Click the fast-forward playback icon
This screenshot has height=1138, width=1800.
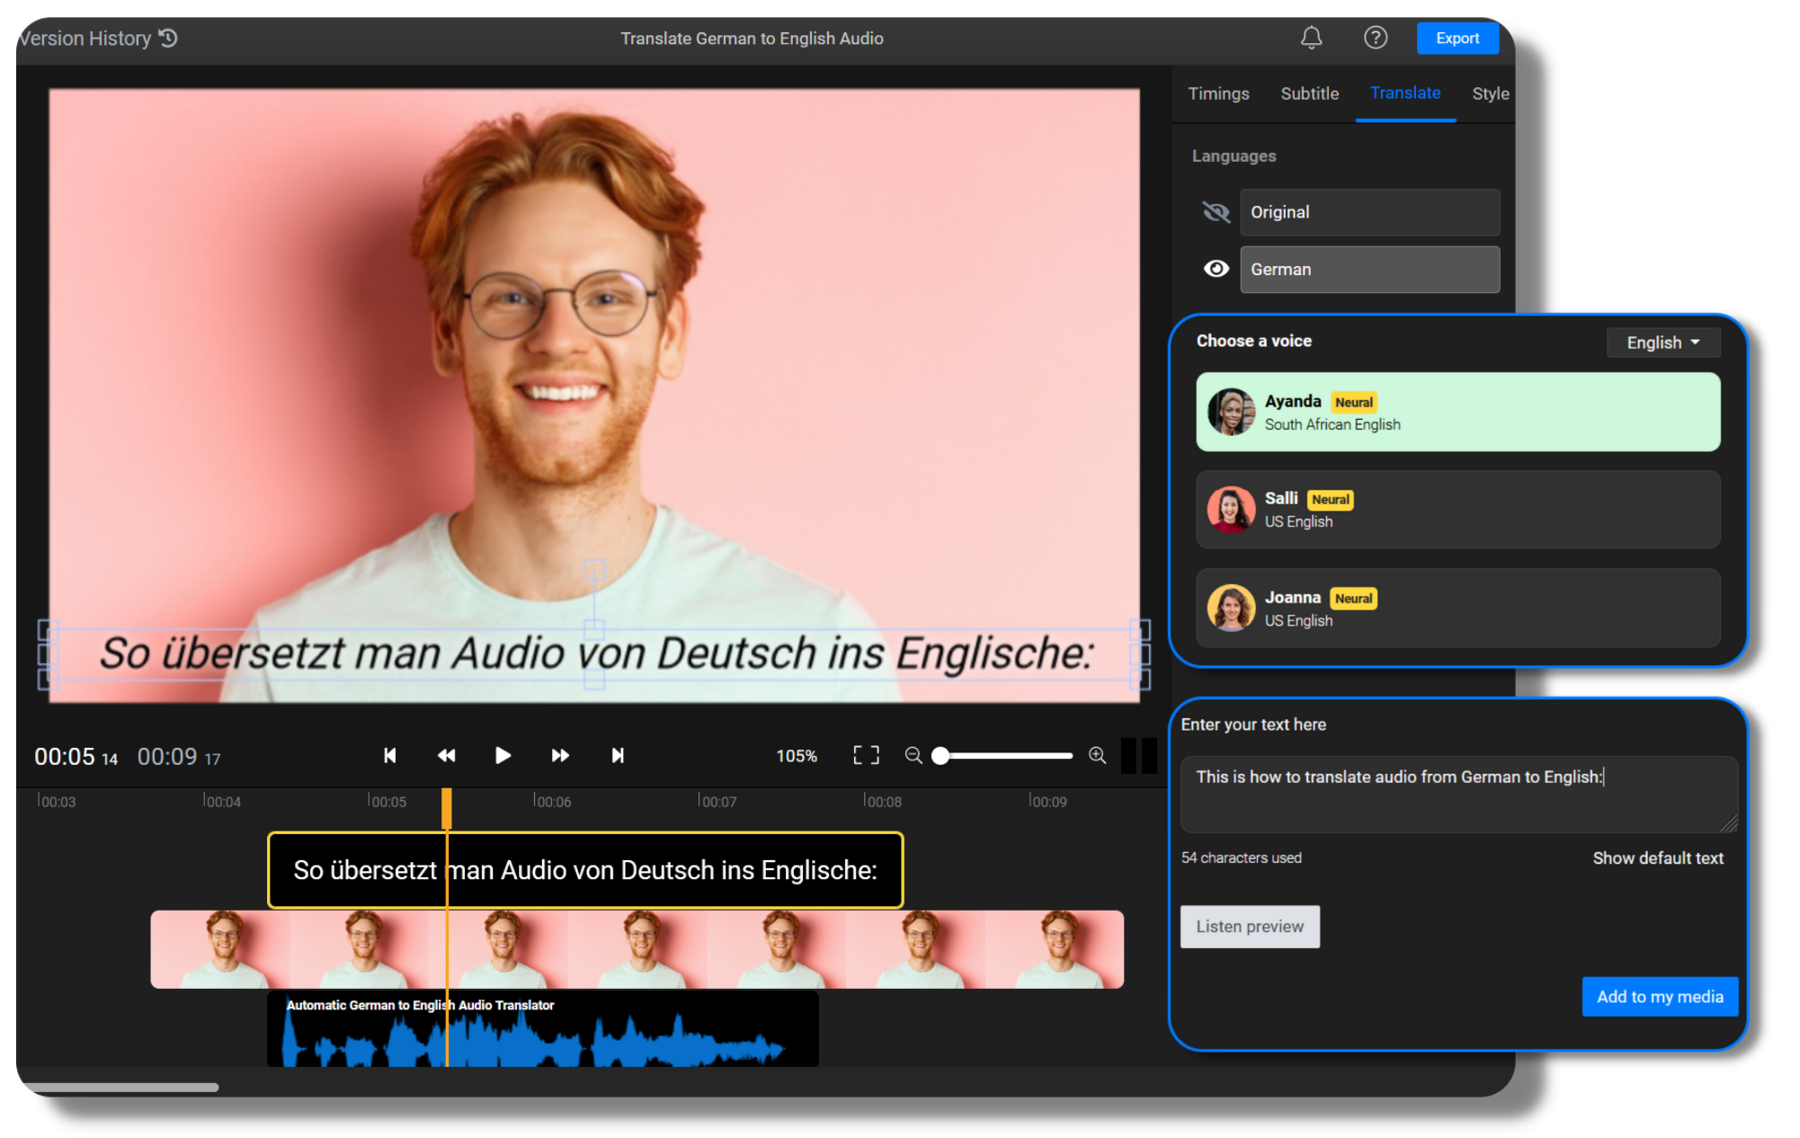coord(560,755)
